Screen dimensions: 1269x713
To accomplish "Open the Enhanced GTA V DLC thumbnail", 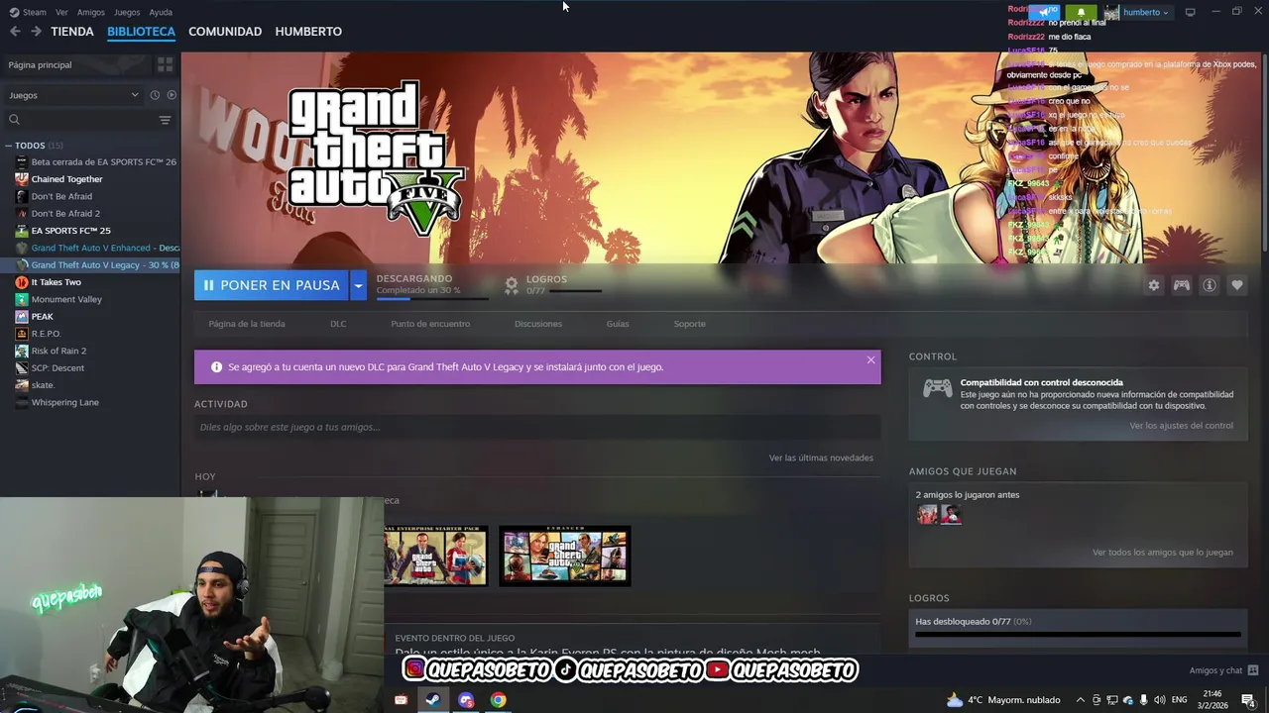I will (565, 556).
